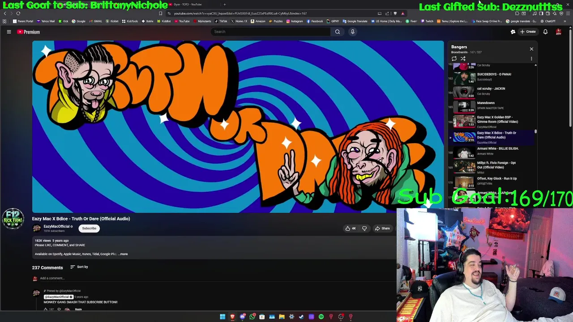
Task: Click the browser address bar URL
Action: [240, 13]
